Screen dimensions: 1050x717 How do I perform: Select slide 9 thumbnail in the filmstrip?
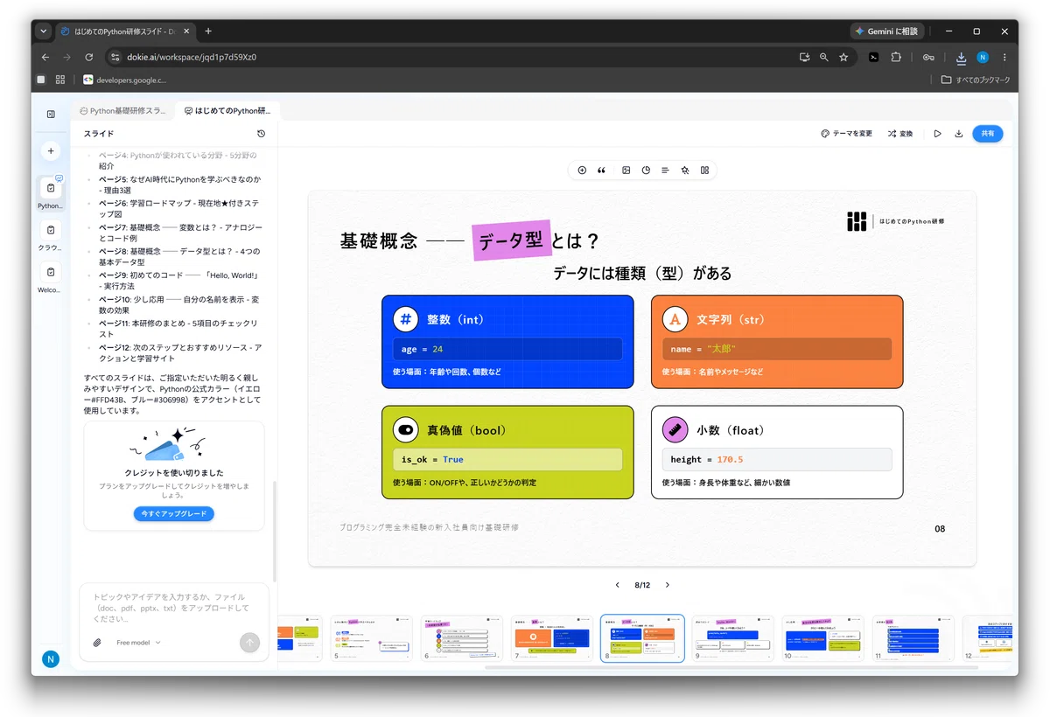[732, 638]
